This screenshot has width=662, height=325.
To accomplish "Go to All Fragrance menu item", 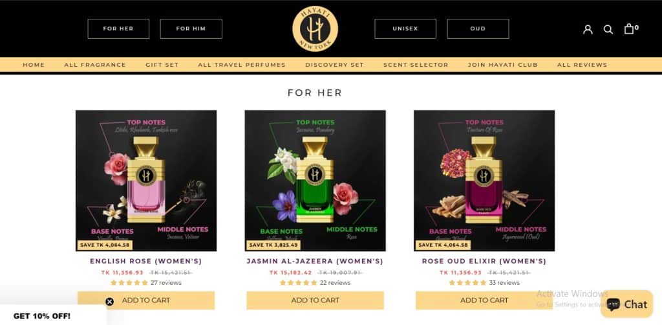I will pyautogui.click(x=95, y=65).
